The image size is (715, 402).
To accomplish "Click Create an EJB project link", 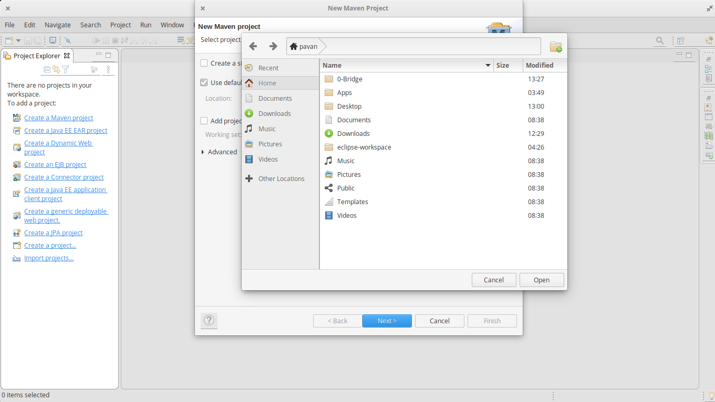I will point(55,165).
